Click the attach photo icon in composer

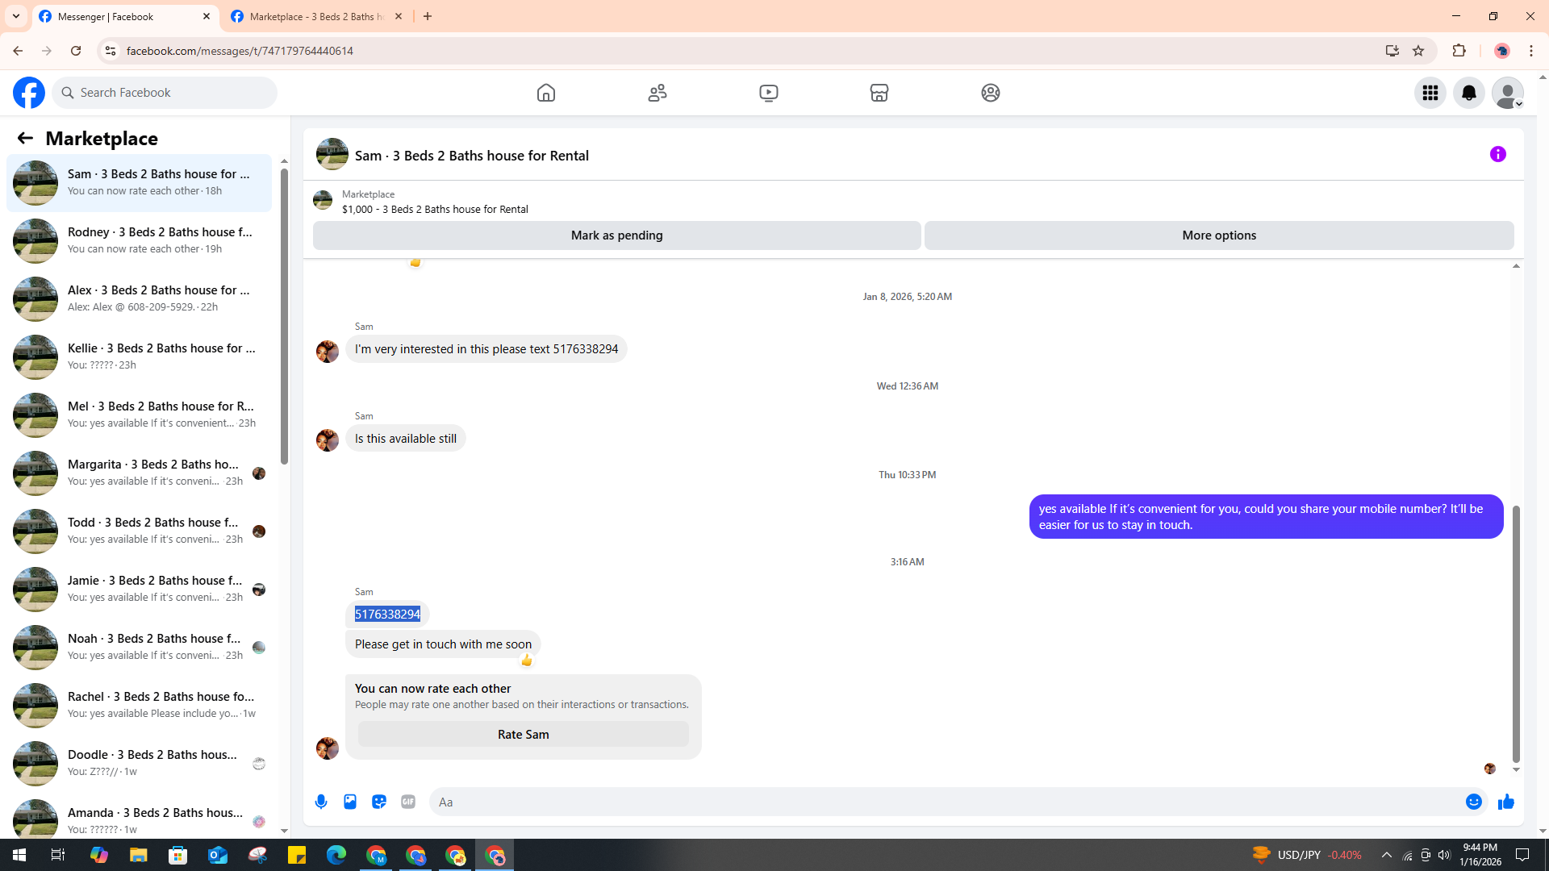click(350, 802)
